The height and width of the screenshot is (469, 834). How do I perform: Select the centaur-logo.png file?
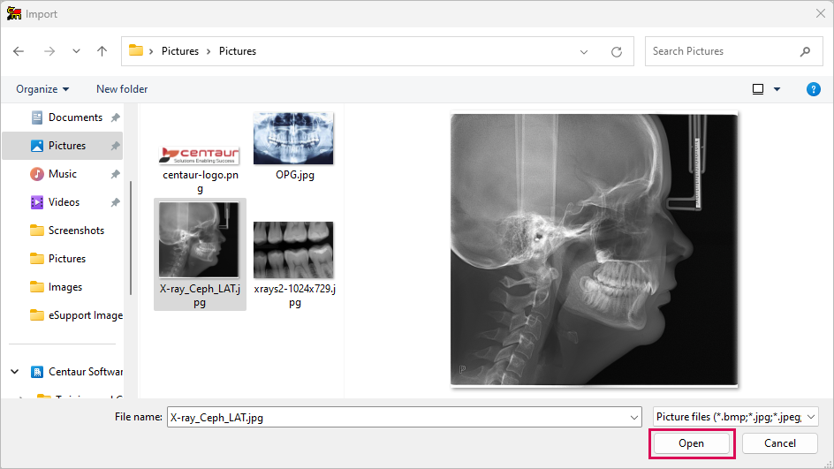pyautogui.click(x=200, y=169)
